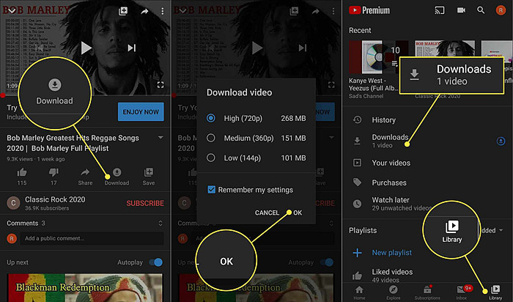Open playlists sort dropdown arrow

[501, 230]
